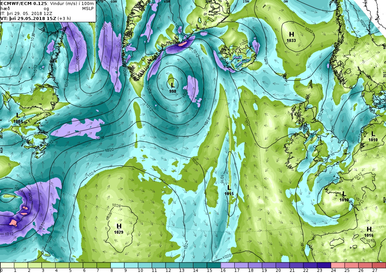This screenshot has width=386, height=273.
Task: Click the legend number 10
Action: point(141,271)
